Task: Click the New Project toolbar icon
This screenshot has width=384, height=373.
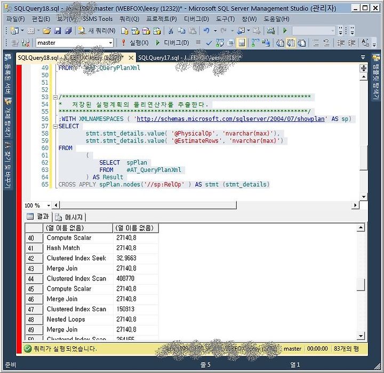Action: point(14,30)
